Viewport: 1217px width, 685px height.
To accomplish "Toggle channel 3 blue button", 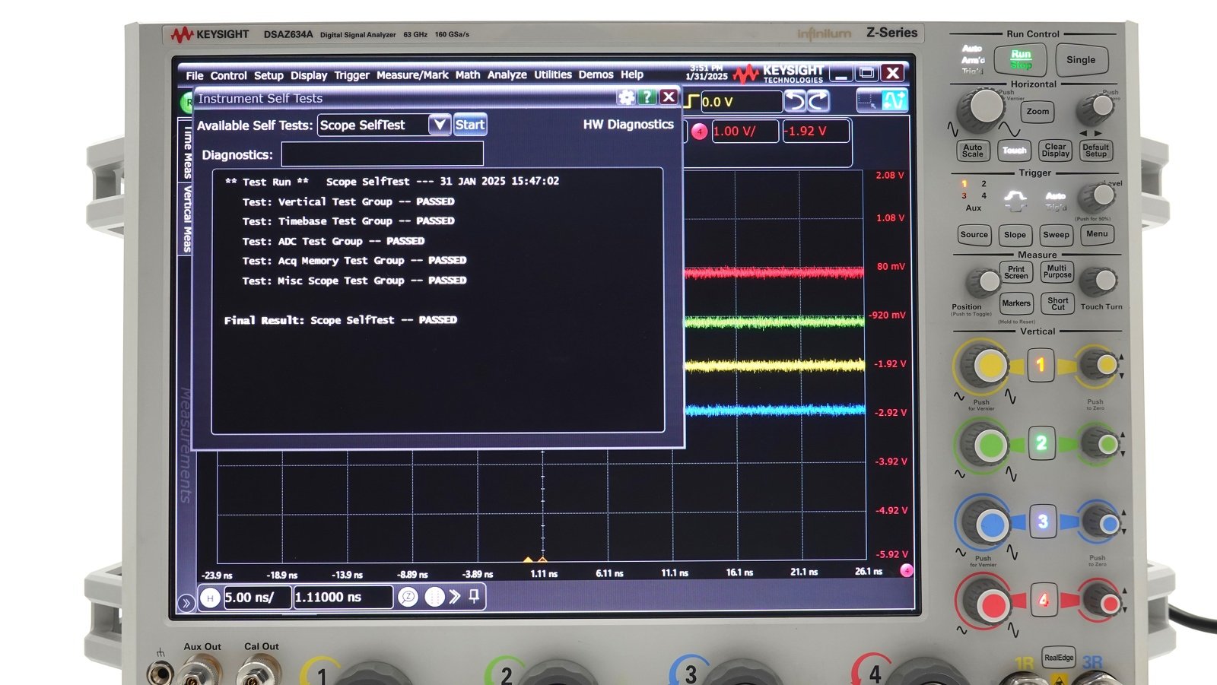I will coord(1043,522).
